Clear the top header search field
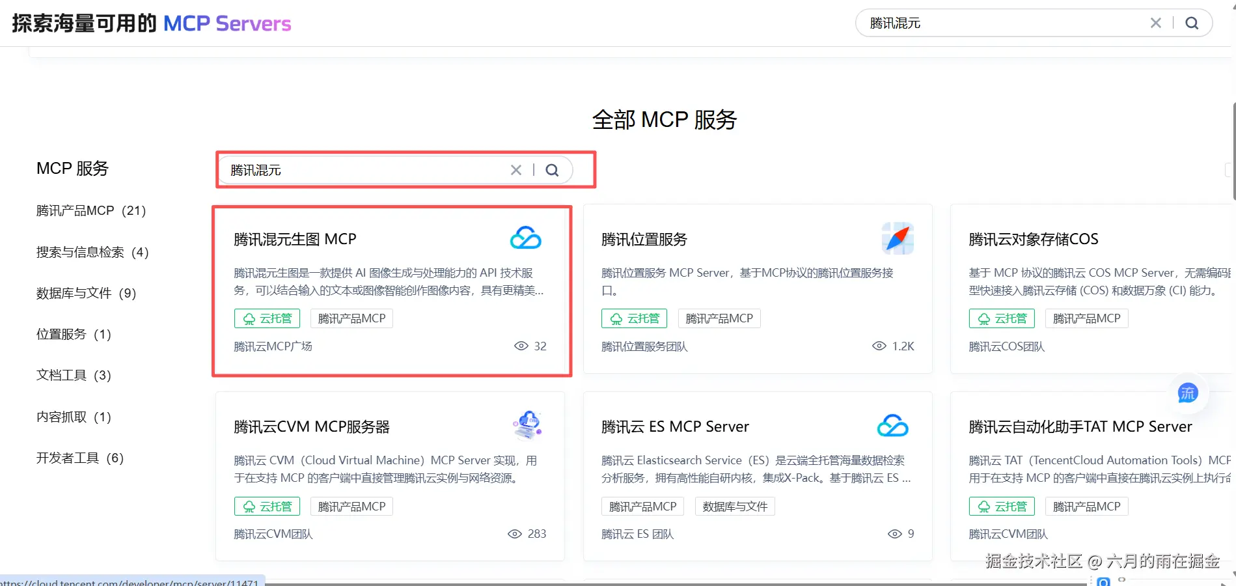 [x=1156, y=23]
